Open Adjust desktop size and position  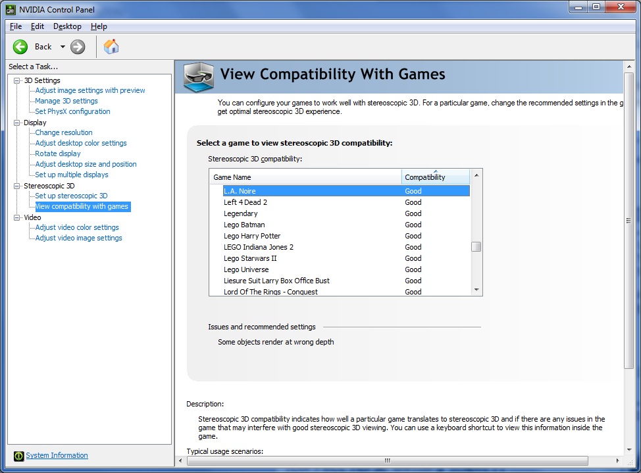coord(86,164)
